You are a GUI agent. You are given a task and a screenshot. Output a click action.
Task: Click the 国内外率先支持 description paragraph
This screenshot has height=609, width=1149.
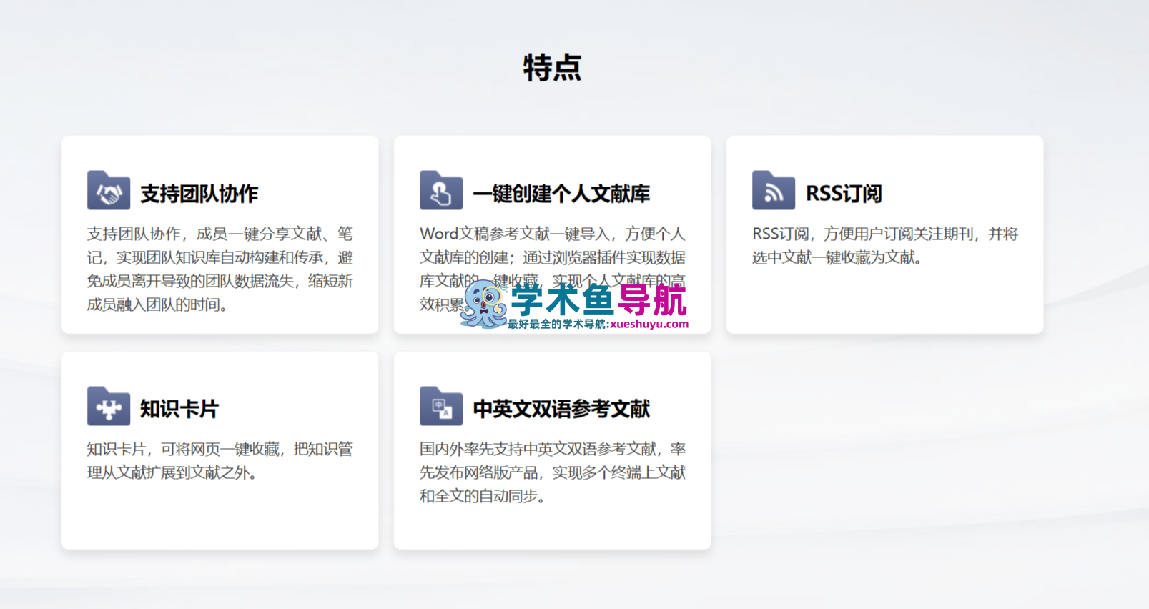click(552, 472)
